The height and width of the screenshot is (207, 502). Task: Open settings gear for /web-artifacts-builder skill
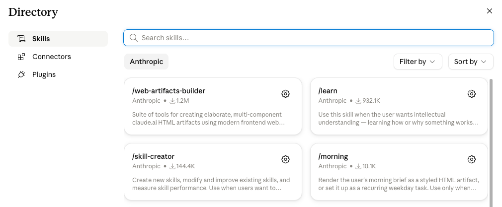point(285,94)
